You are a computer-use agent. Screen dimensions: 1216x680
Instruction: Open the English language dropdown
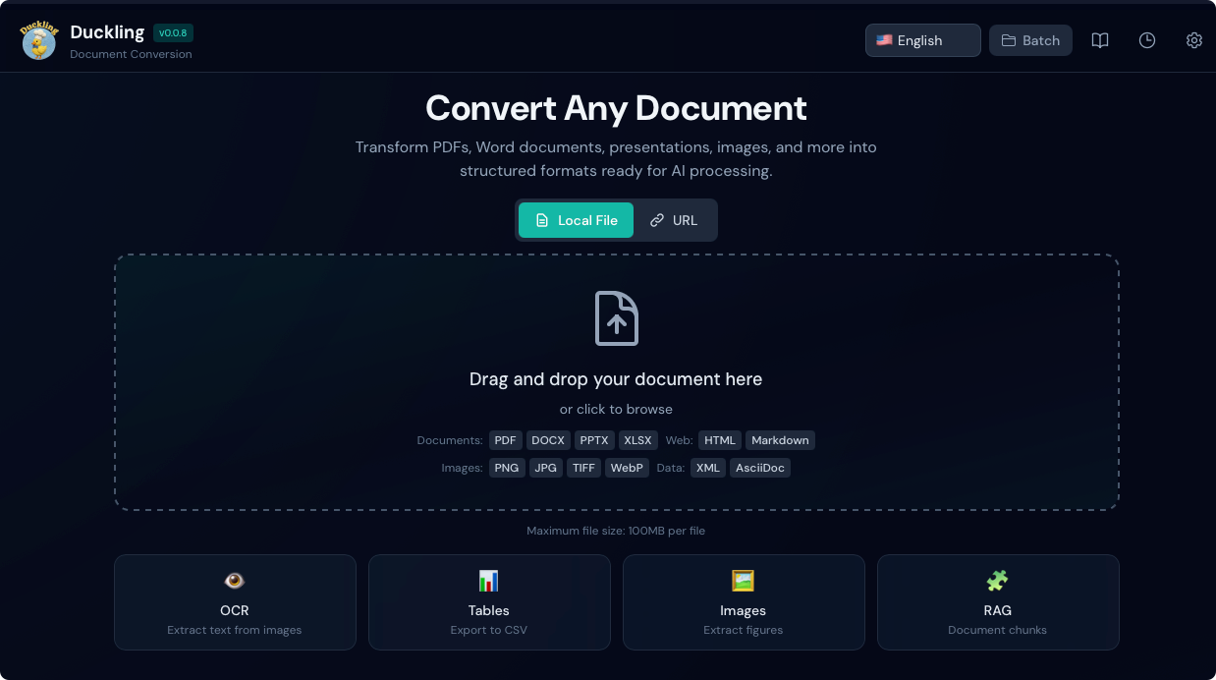[x=922, y=40]
